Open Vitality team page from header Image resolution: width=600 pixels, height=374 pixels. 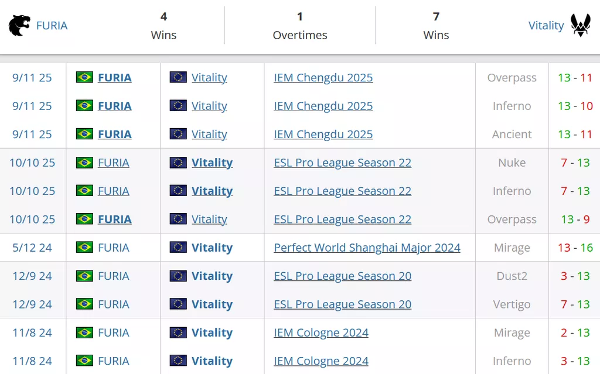(546, 26)
